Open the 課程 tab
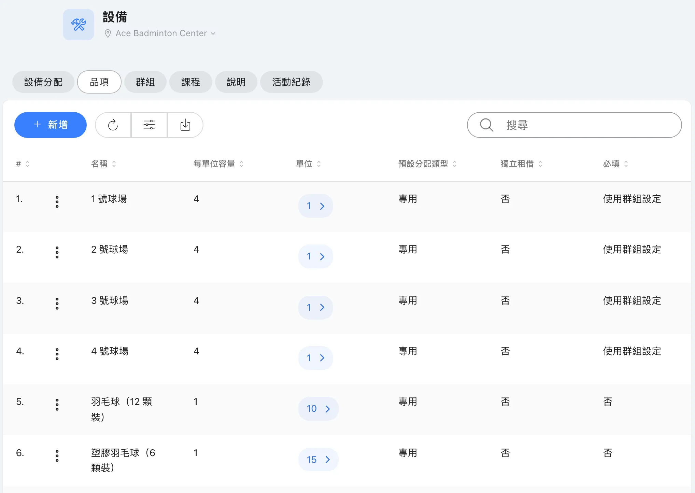695x493 pixels. (x=191, y=82)
